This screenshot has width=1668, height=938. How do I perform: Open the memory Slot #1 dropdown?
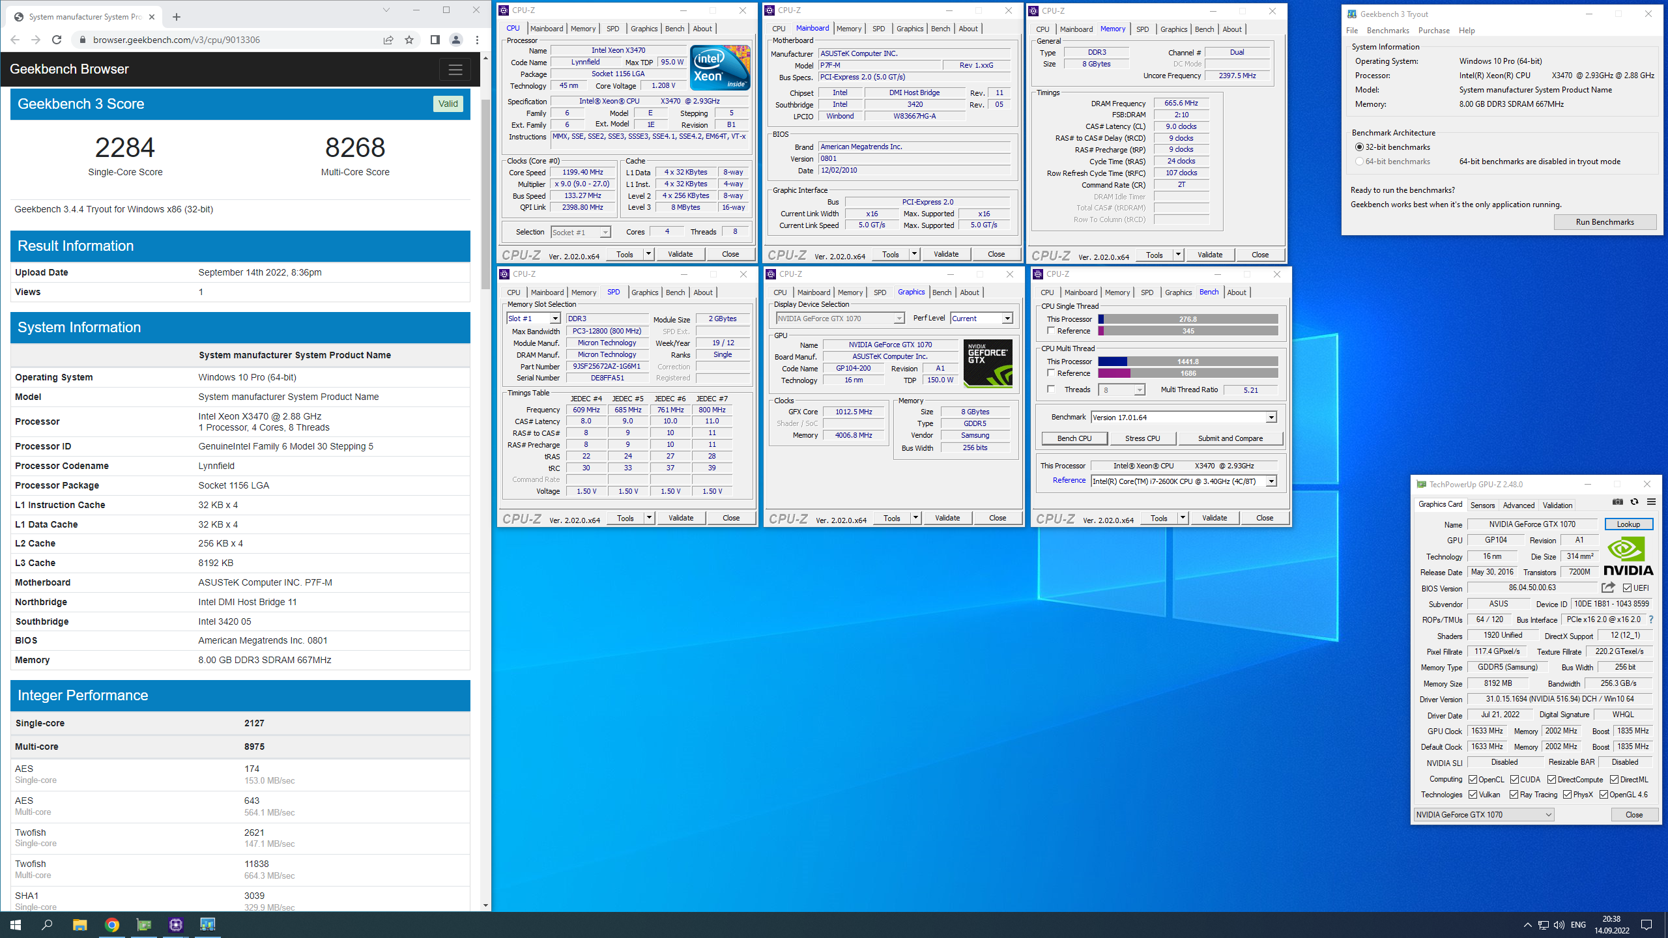[533, 319]
